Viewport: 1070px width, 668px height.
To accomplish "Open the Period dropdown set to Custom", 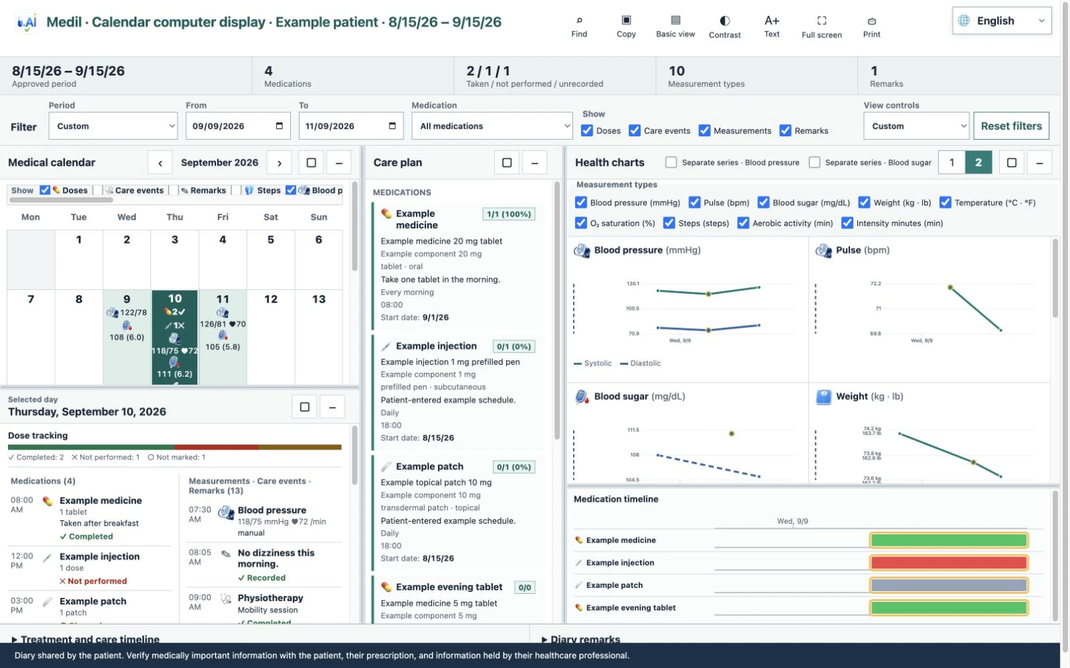I will (x=113, y=126).
